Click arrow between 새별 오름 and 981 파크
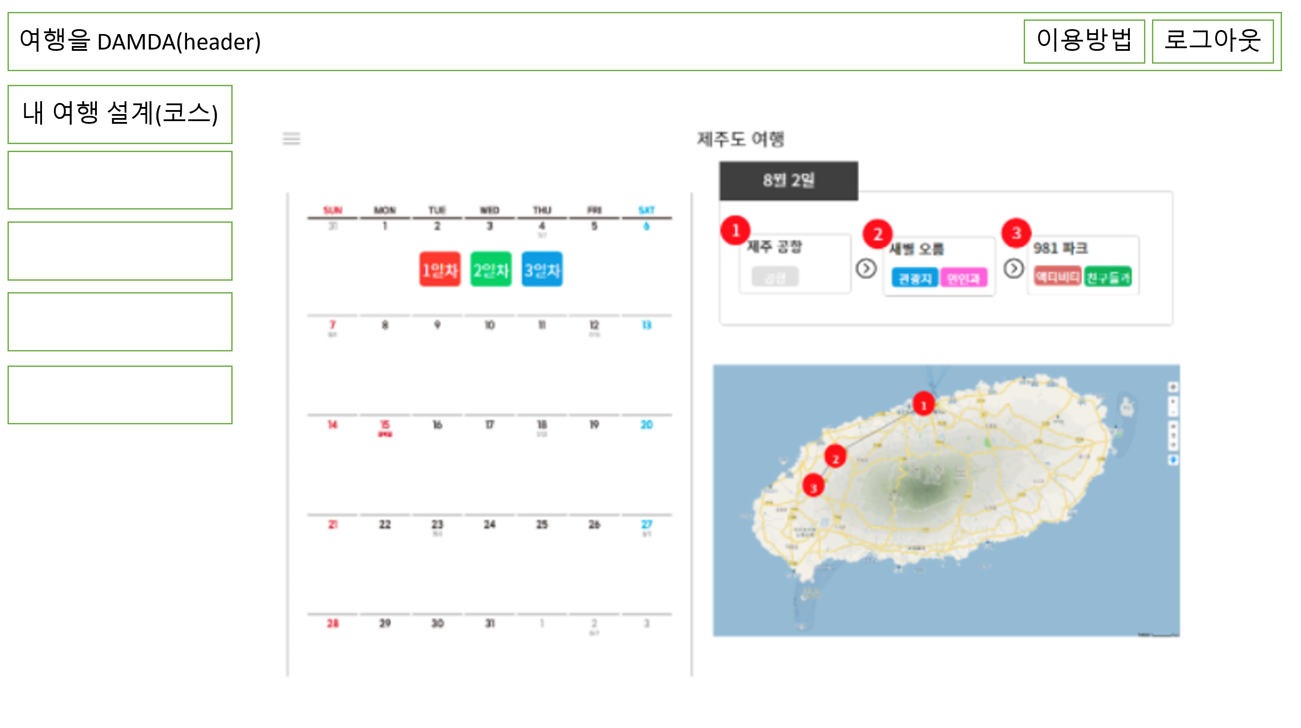 1013,268
